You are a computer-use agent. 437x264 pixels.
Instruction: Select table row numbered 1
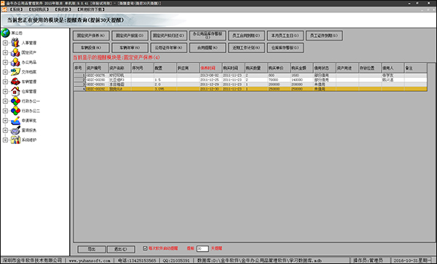point(251,76)
